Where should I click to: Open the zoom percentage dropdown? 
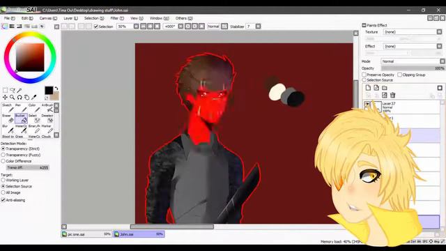(137, 26)
